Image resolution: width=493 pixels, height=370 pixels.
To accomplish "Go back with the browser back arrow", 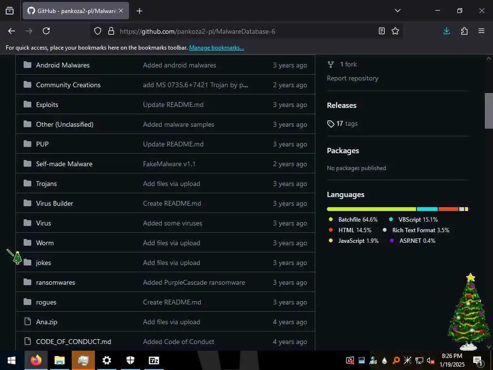I will 12,31.
